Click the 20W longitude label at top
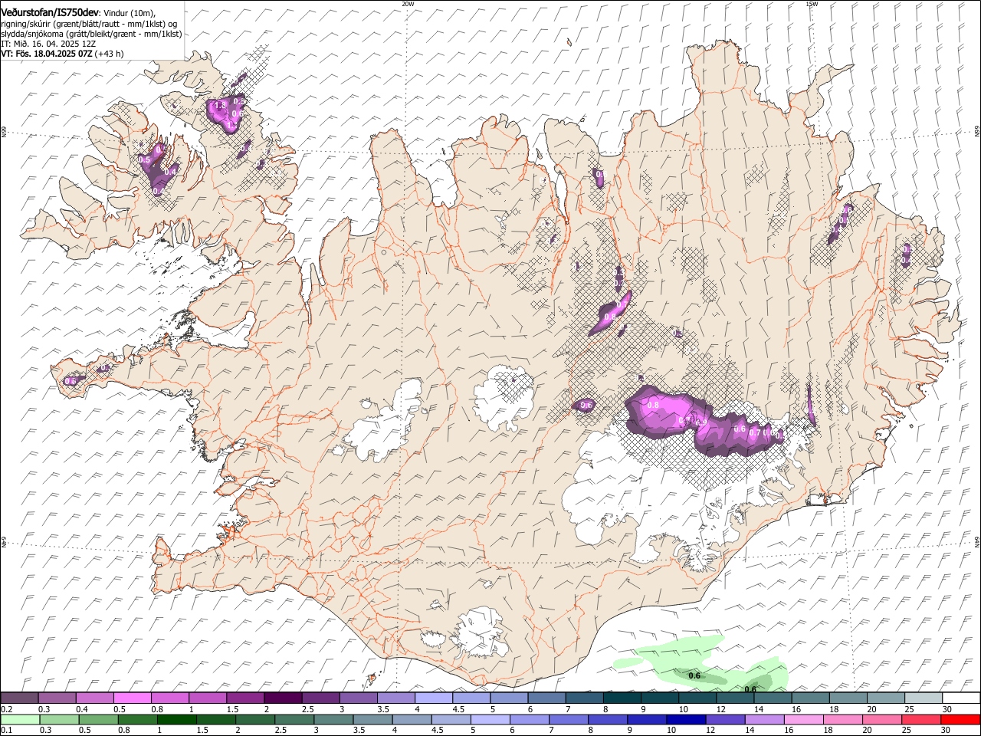The width and height of the screenshot is (981, 736). click(x=408, y=4)
